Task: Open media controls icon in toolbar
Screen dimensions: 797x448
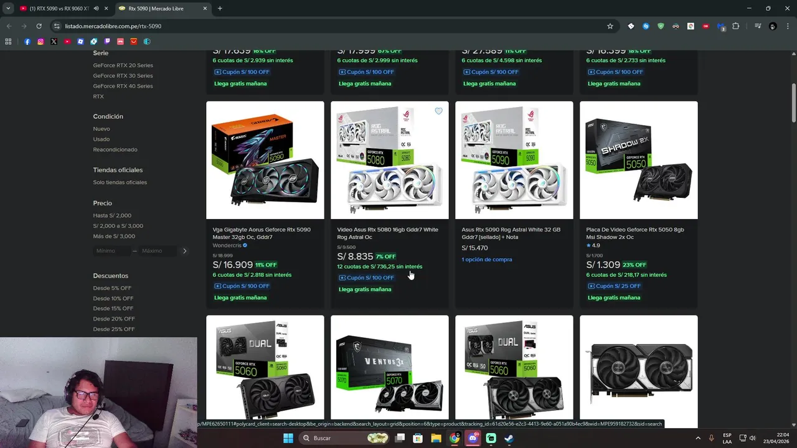Action: [x=758, y=26]
